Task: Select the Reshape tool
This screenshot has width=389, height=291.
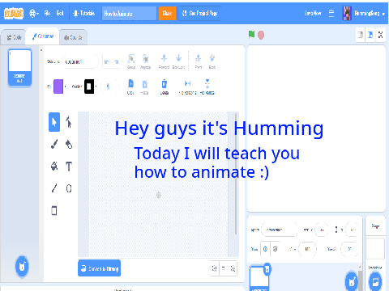Action: click(x=69, y=122)
